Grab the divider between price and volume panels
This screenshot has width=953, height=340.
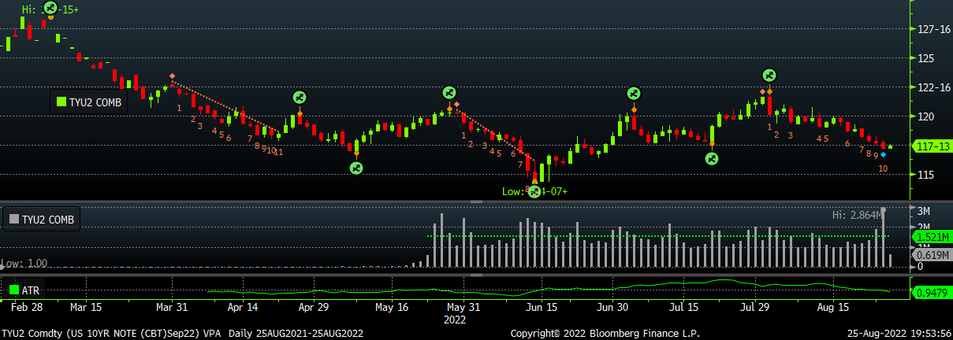tap(476, 202)
